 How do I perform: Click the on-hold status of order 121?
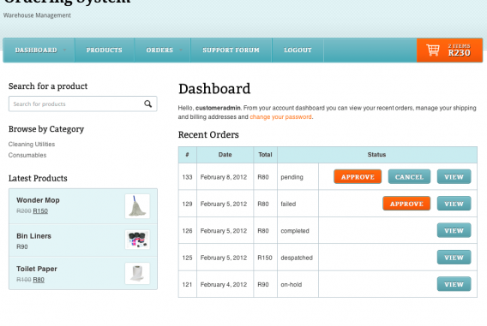(x=291, y=284)
